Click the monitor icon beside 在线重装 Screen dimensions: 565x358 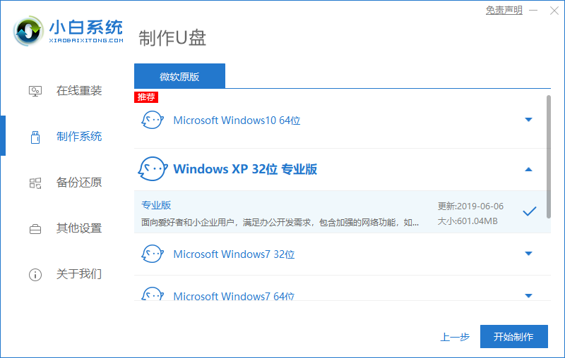[x=35, y=91]
